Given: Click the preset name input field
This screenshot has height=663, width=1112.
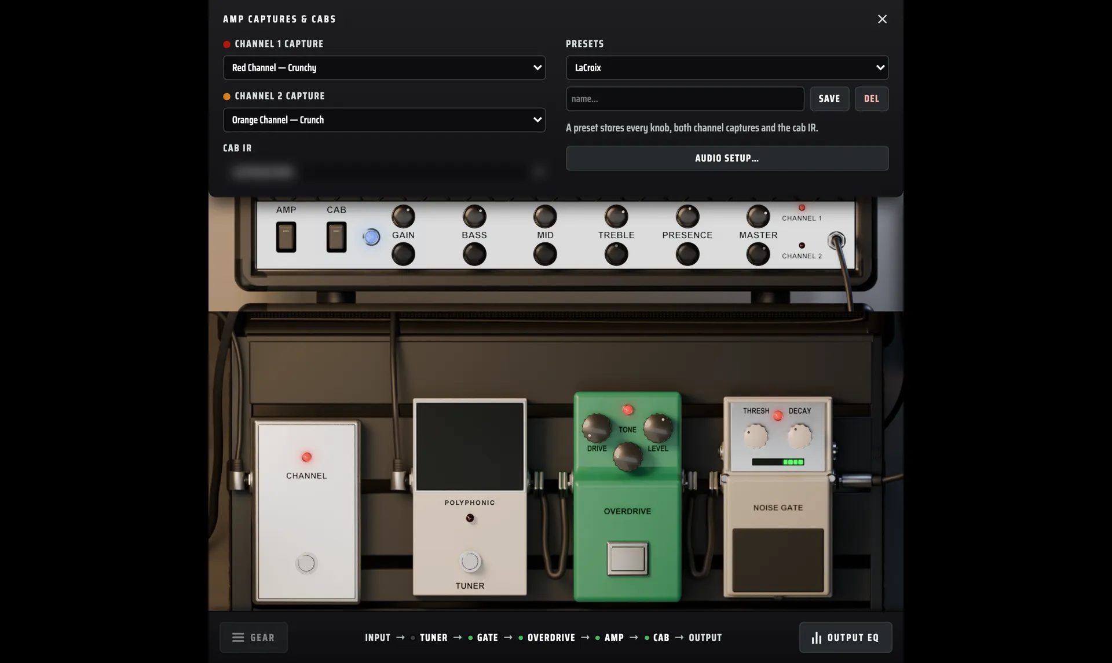Looking at the screenshot, I should [x=685, y=99].
